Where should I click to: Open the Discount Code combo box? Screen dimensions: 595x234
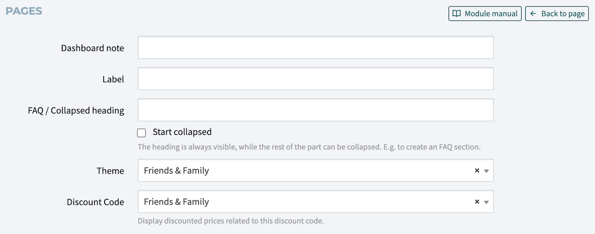[x=305, y=202]
